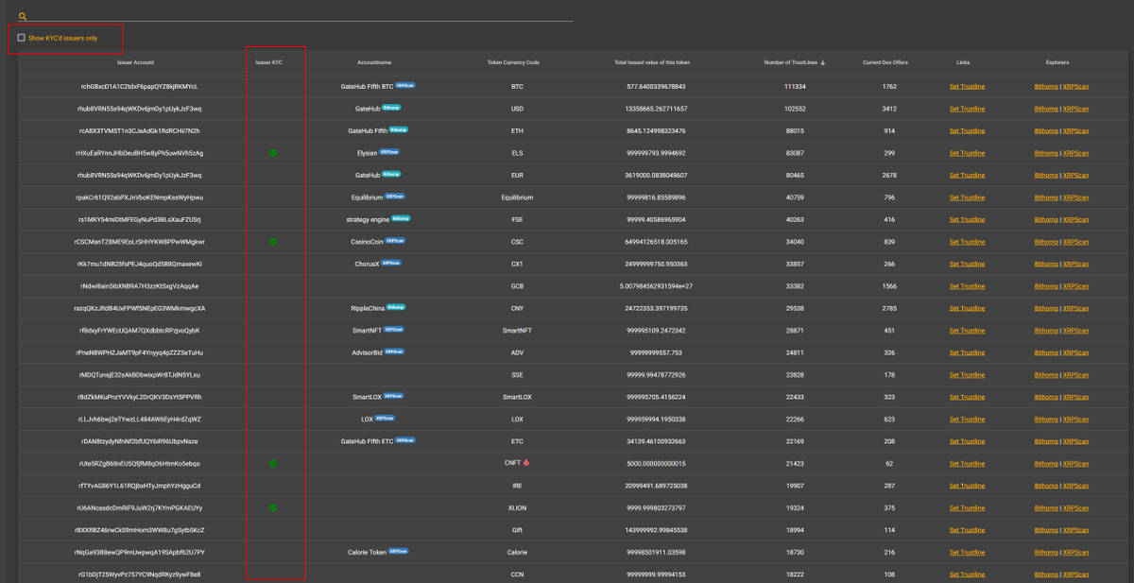
Task: Click the GCB token currency code
Action: pyautogui.click(x=517, y=286)
